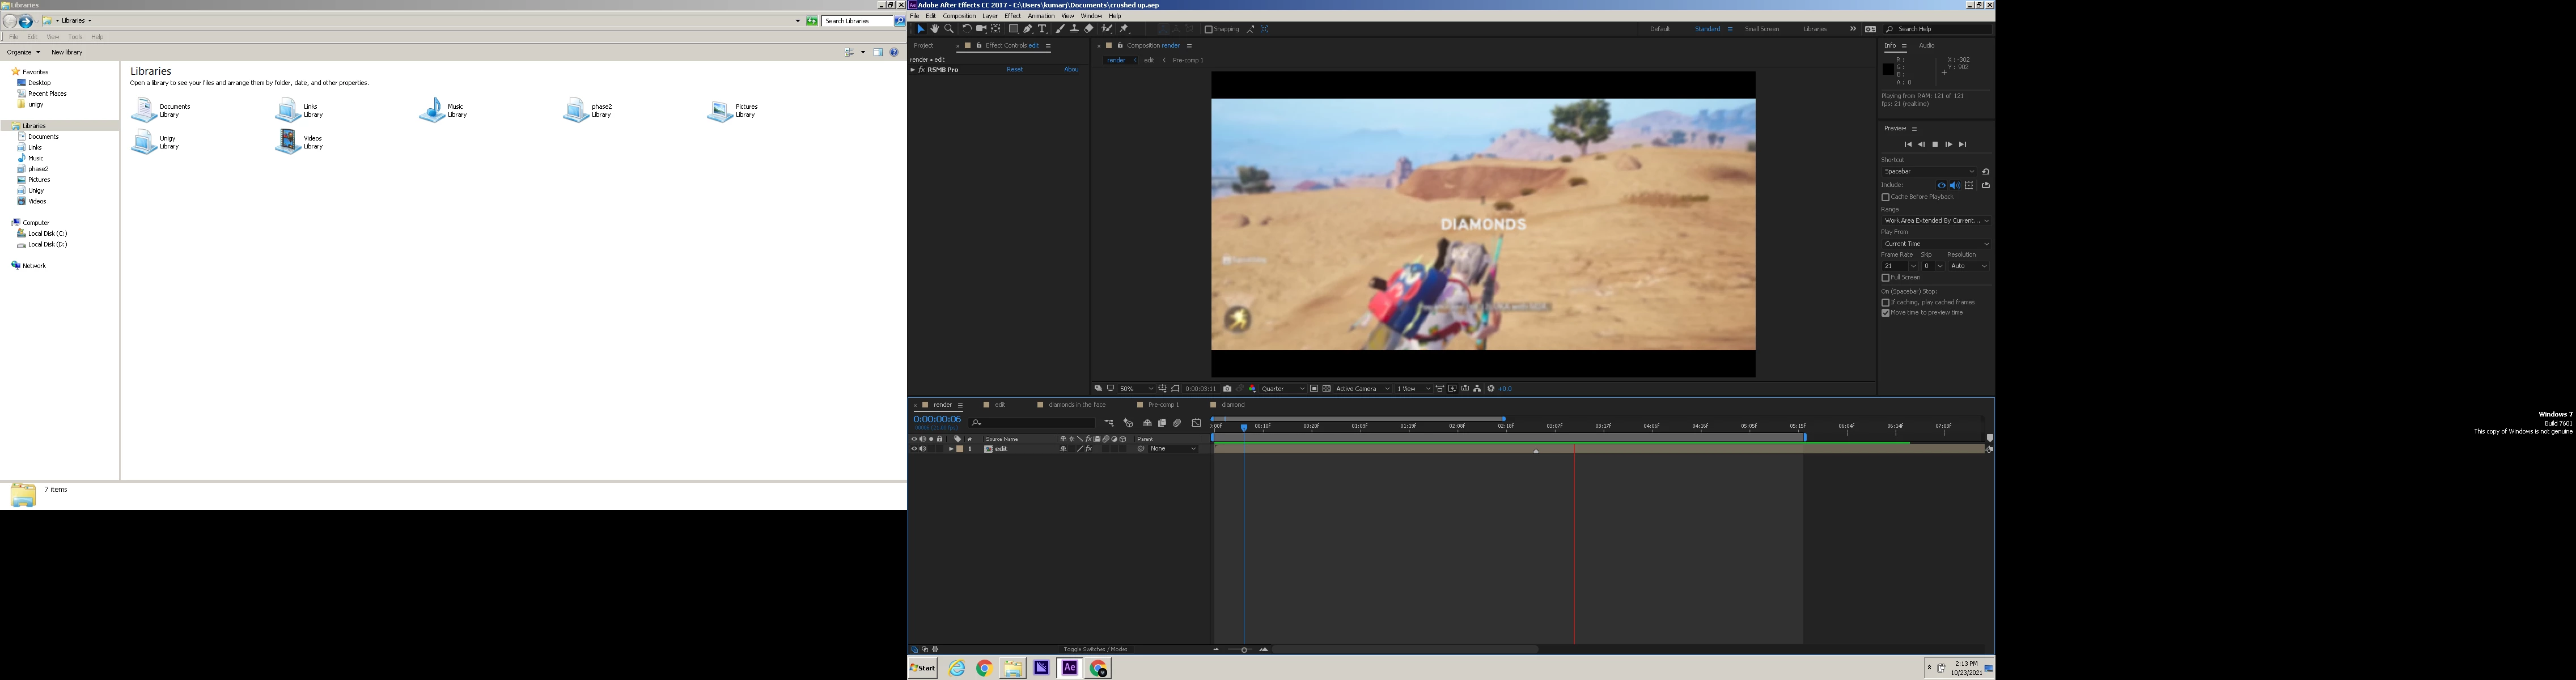Open the Quarter resolution dropdown
This screenshot has height=680, width=2576.
coord(1284,389)
